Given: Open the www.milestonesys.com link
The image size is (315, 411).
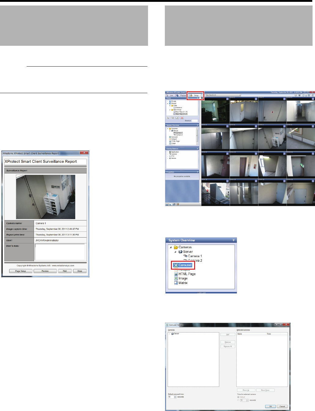Looking at the screenshot, I should pos(63,266).
